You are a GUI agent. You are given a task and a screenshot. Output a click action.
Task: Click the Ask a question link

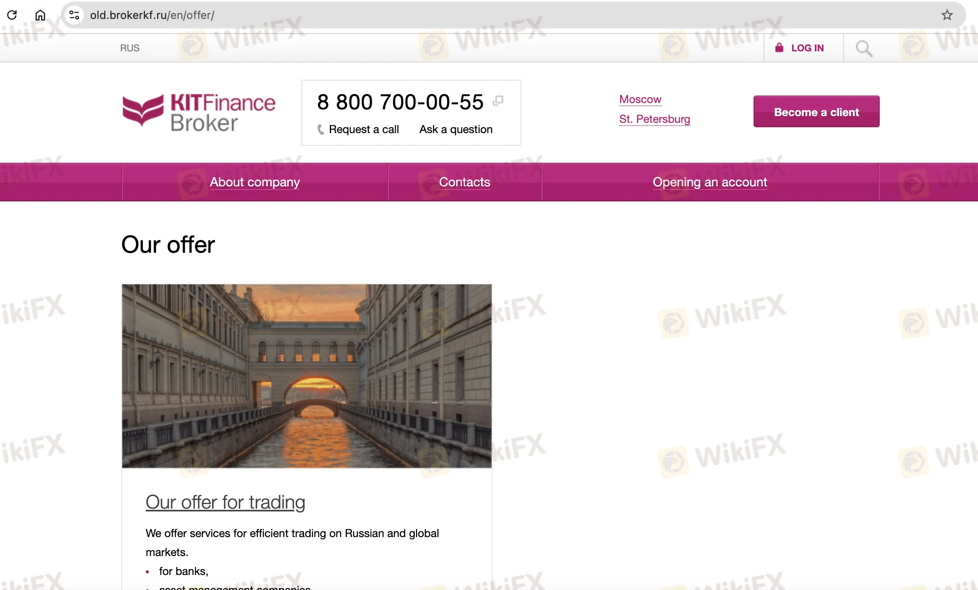pyautogui.click(x=456, y=130)
